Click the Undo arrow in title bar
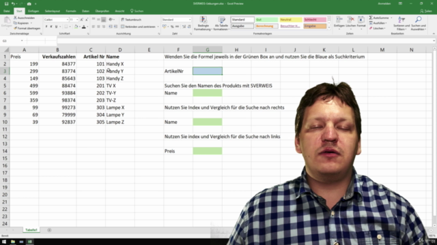Image resolution: width=437 pixels, height=245 pixels. tap(13, 4)
